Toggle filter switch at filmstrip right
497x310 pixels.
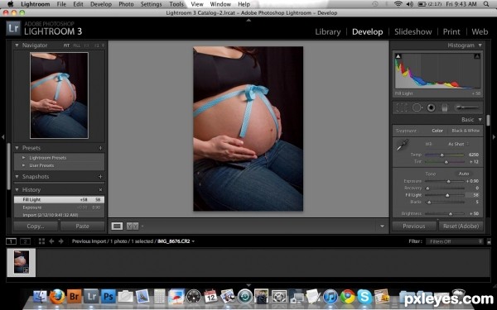pyautogui.click(x=489, y=241)
